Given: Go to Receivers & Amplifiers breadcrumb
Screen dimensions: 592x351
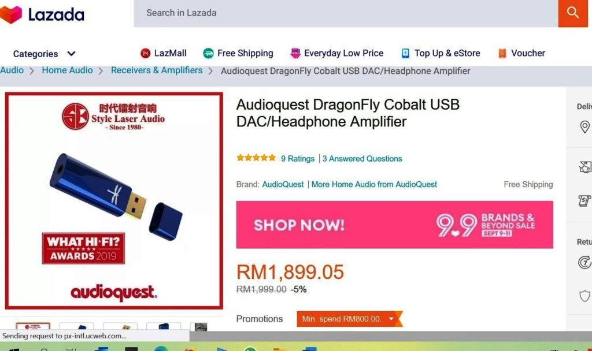Looking at the screenshot, I should (157, 70).
